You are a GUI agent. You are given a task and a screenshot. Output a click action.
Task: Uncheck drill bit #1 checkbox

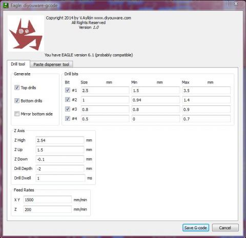[x=68, y=90]
